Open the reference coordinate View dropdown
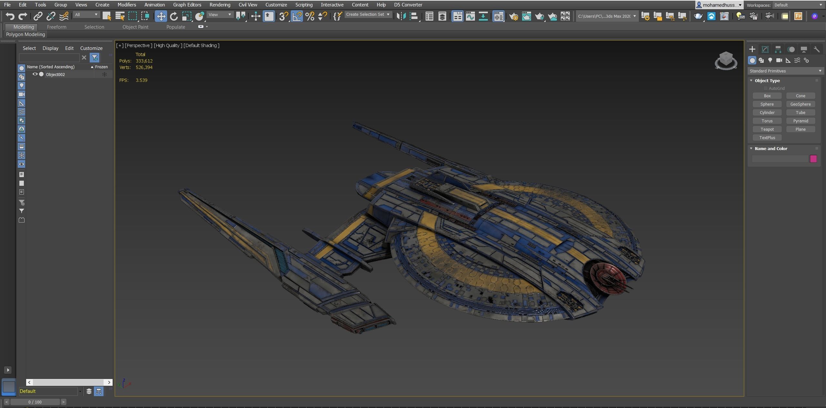The height and width of the screenshot is (408, 826). coord(220,14)
